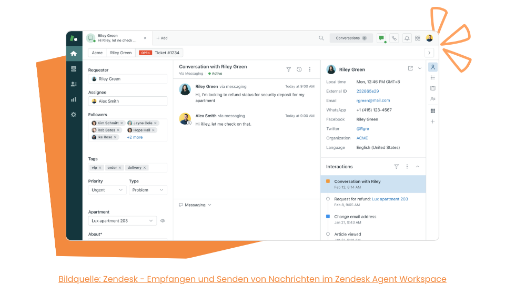Show +2 more followers

(135, 137)
